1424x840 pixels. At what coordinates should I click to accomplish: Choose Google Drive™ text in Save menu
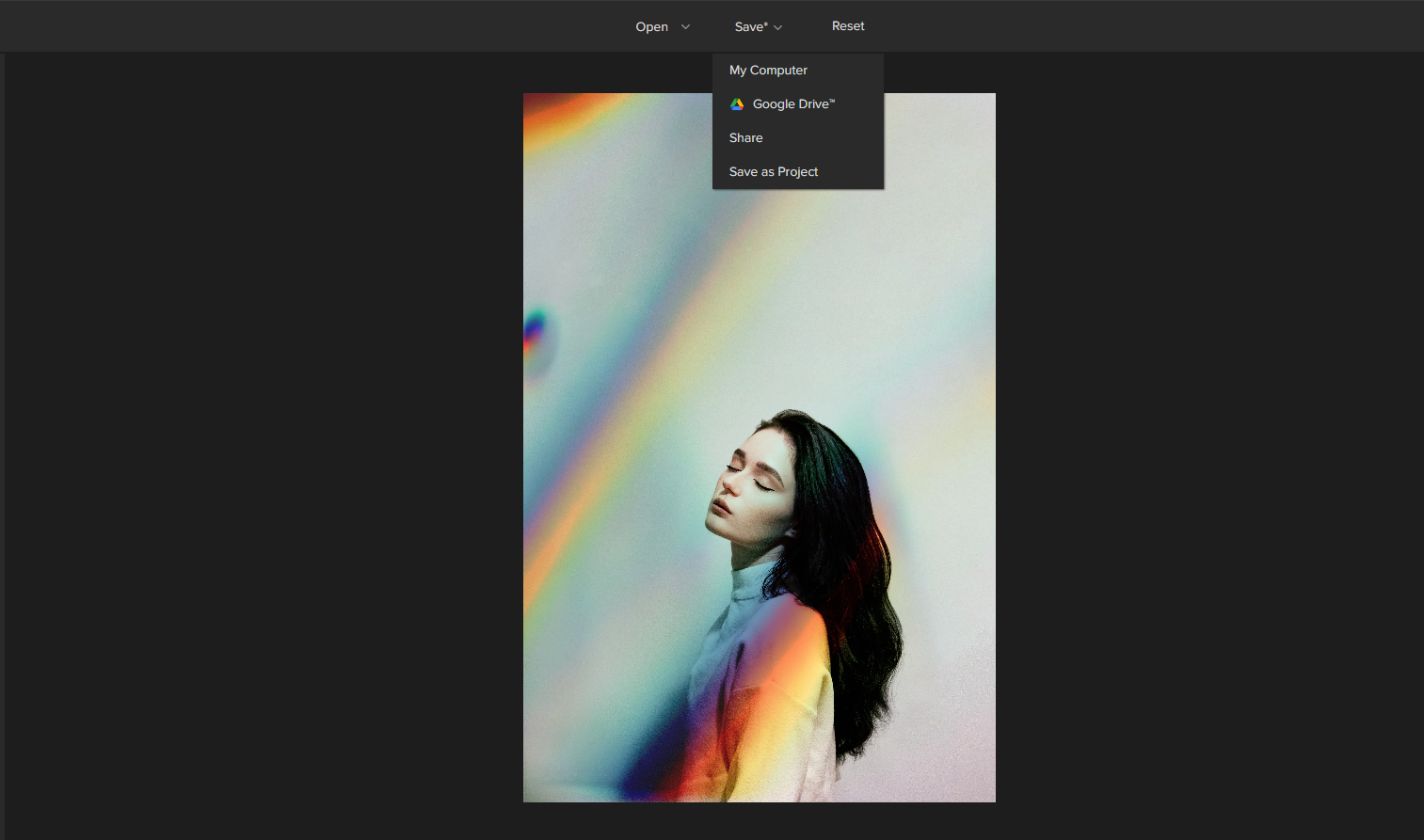coord(793,104)
